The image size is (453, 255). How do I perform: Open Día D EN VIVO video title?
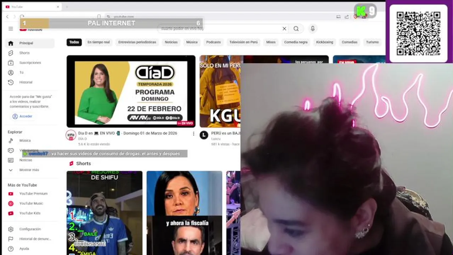click(128, 134)
